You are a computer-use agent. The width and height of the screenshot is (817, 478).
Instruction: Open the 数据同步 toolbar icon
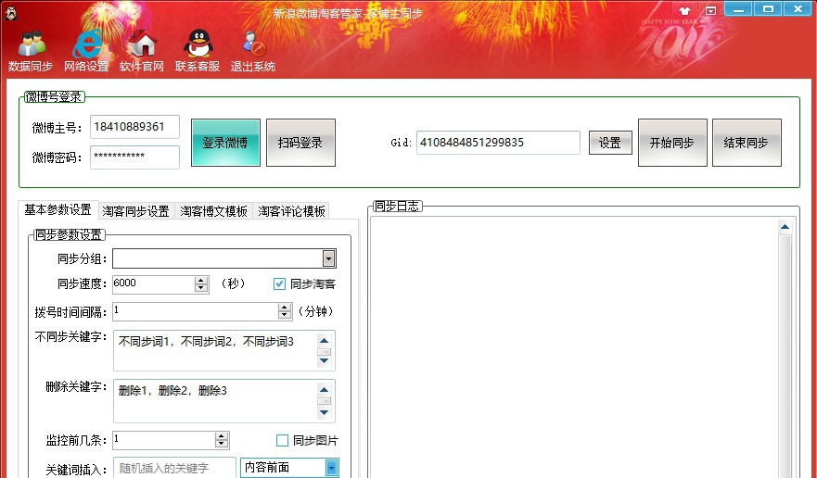click(x=31, y=51)
